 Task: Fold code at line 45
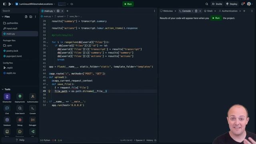[x=47, y=77]
